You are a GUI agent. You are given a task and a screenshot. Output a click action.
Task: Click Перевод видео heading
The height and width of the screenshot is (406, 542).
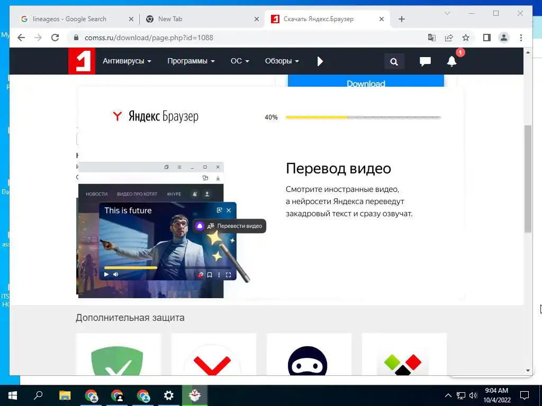pyautogui.click(x=338, y=169)
